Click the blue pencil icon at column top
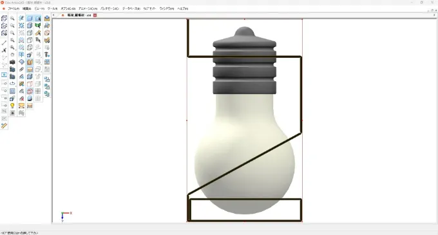 coord(21,19)
